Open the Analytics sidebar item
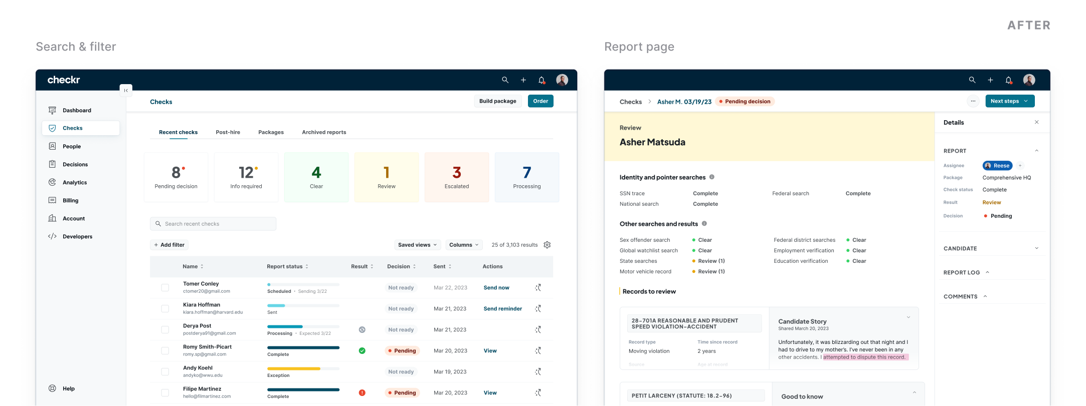This screenshot has height=406, width=1086. (x=74, y=183)
